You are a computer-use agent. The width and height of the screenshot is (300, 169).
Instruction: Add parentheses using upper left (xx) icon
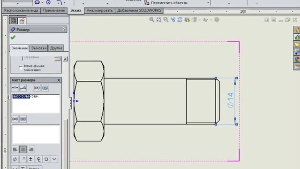pos(37,88)
